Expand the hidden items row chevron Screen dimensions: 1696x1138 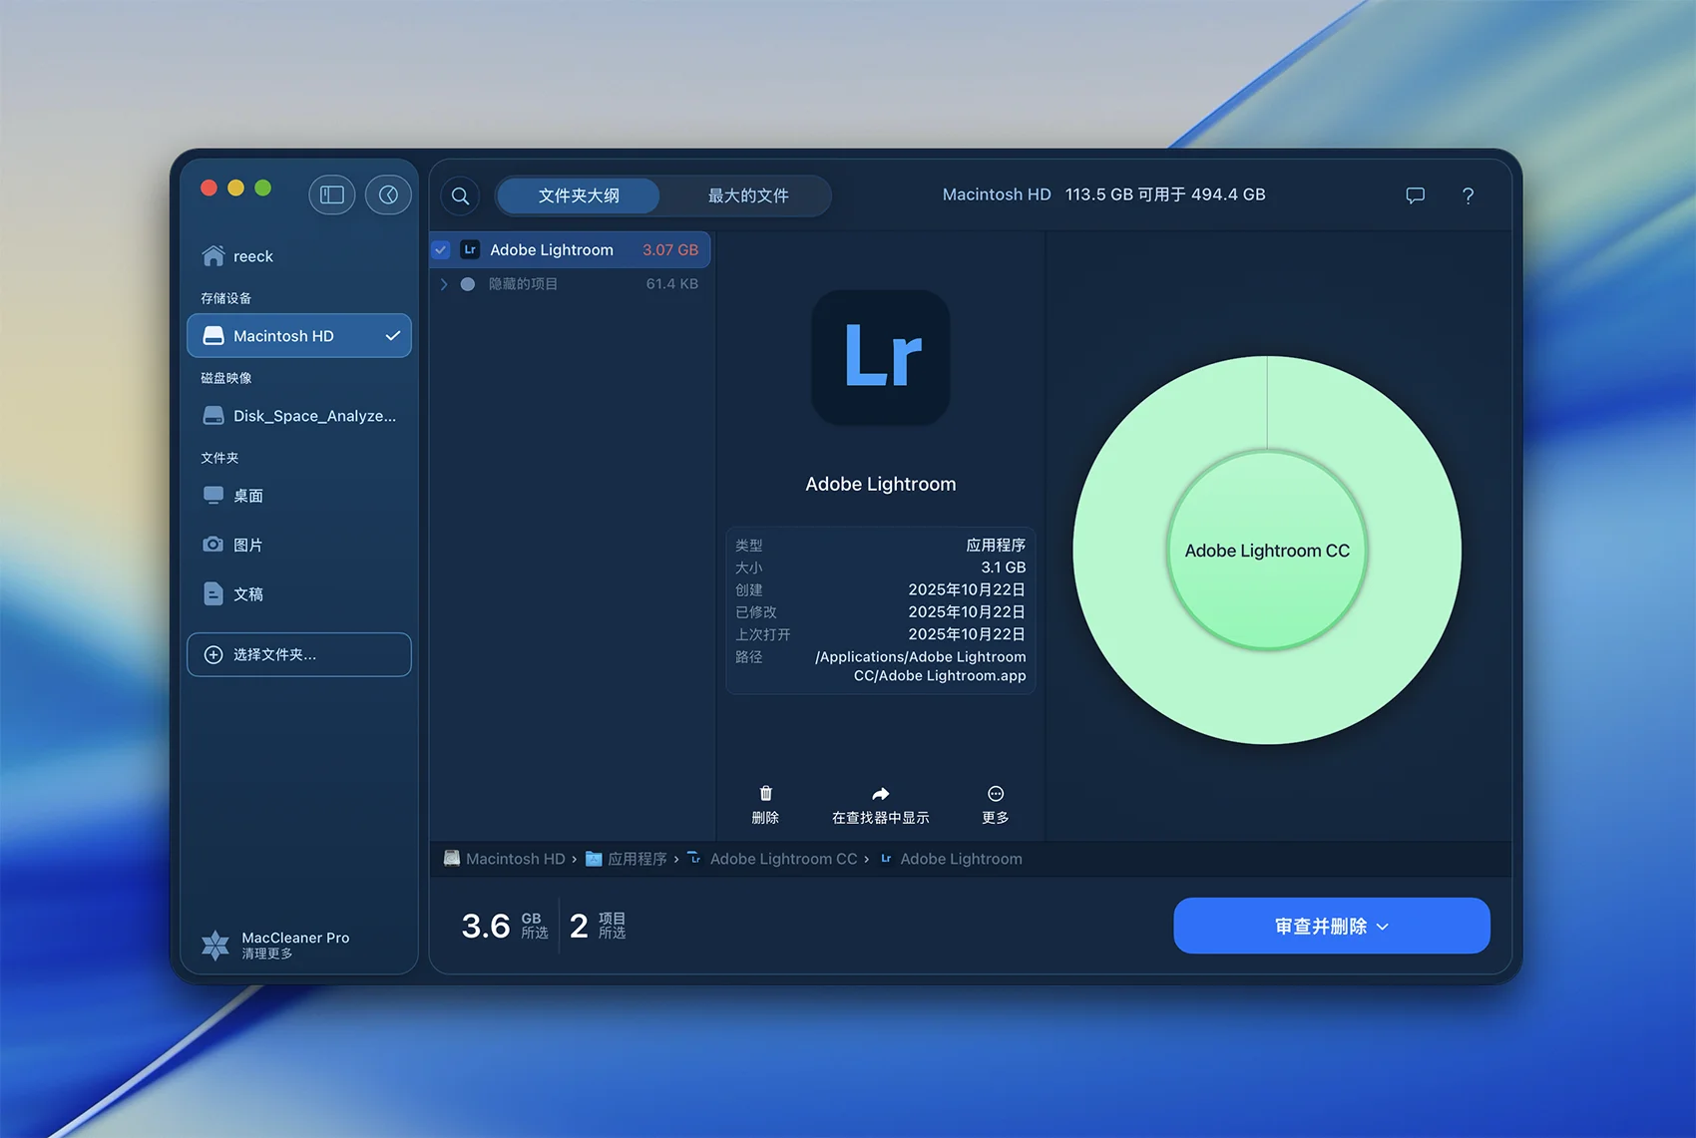pyautogui.click(x=444, y=284)
